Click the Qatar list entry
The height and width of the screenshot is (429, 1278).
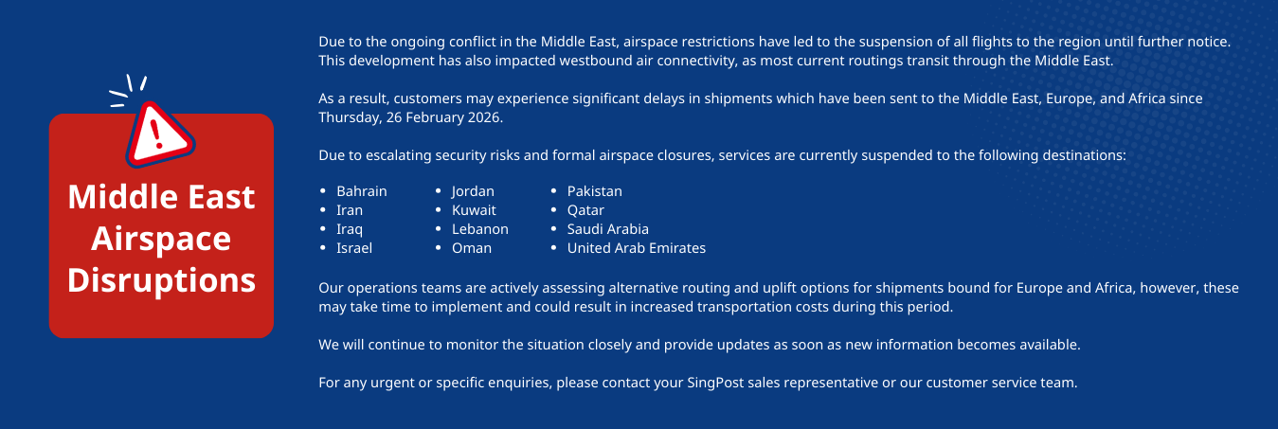pyautogui.click(x=585, y=210)
